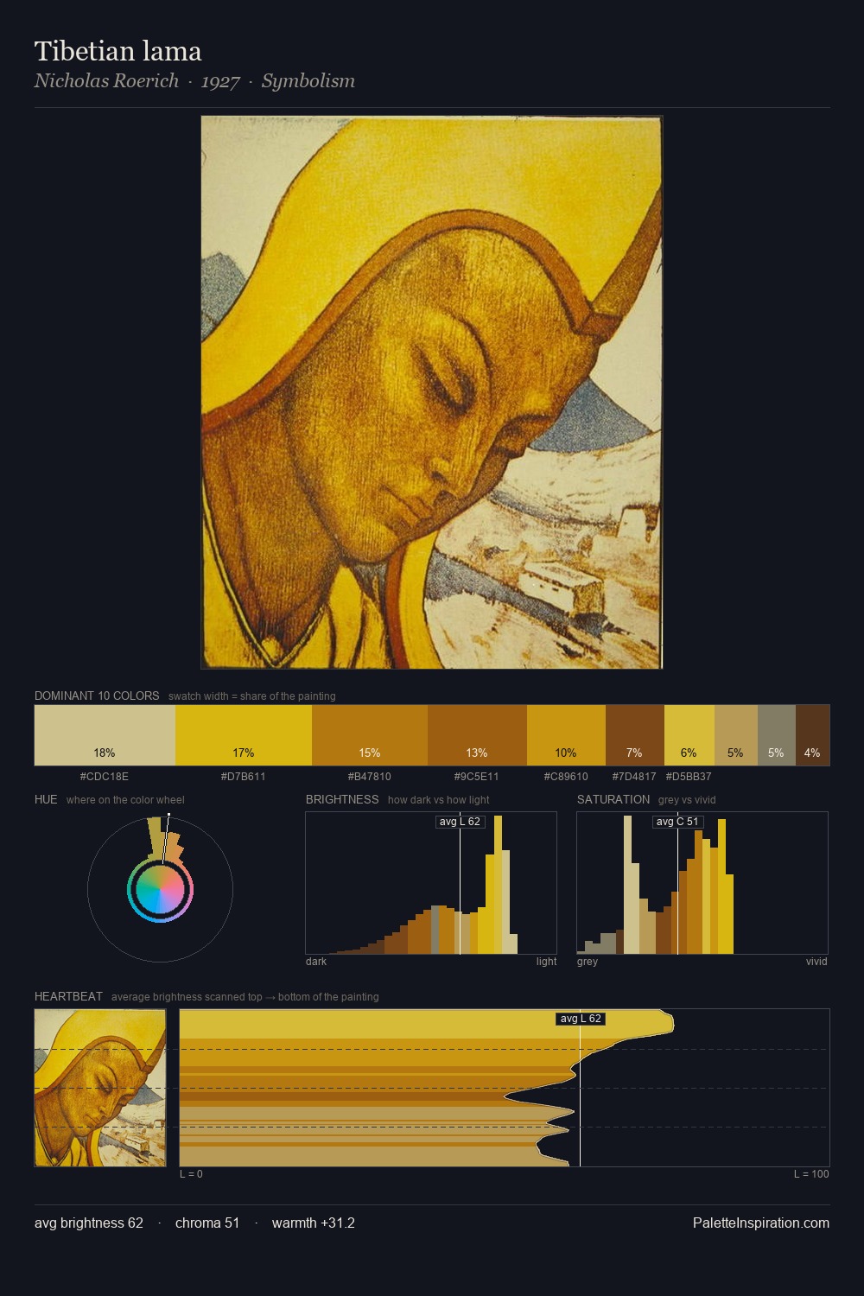Viewport: 864px width, 1296px height.
Task: Click 'where on the color wheel' caption
Action: tap(125, 799)
